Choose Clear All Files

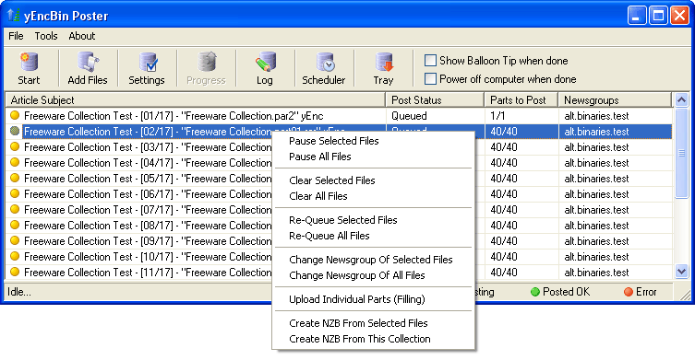[373, 196]
